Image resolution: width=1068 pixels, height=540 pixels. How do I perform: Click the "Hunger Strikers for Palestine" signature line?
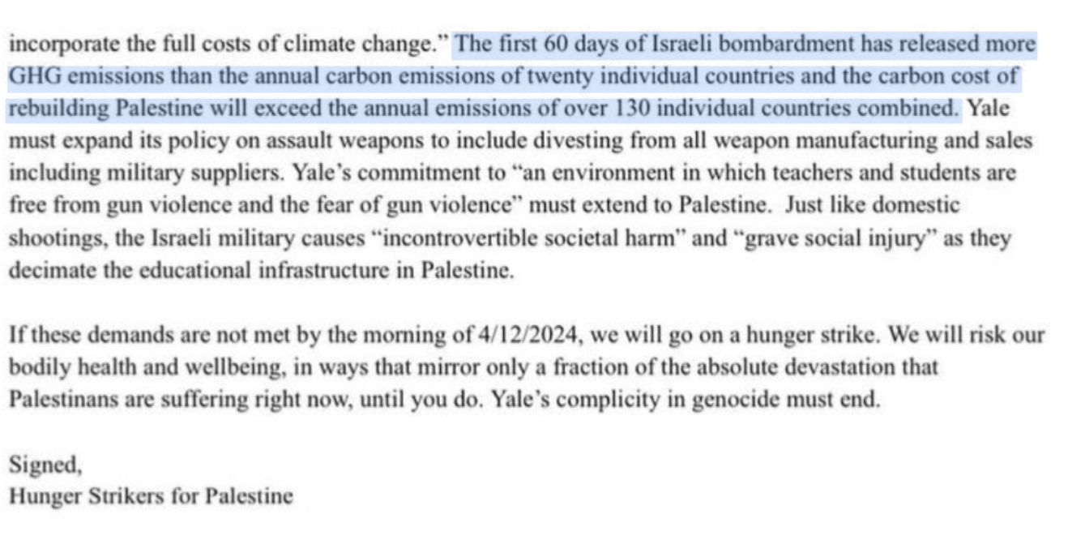pos(151,495)
